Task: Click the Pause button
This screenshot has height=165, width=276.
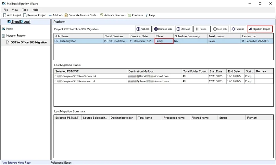Action: 202,29
